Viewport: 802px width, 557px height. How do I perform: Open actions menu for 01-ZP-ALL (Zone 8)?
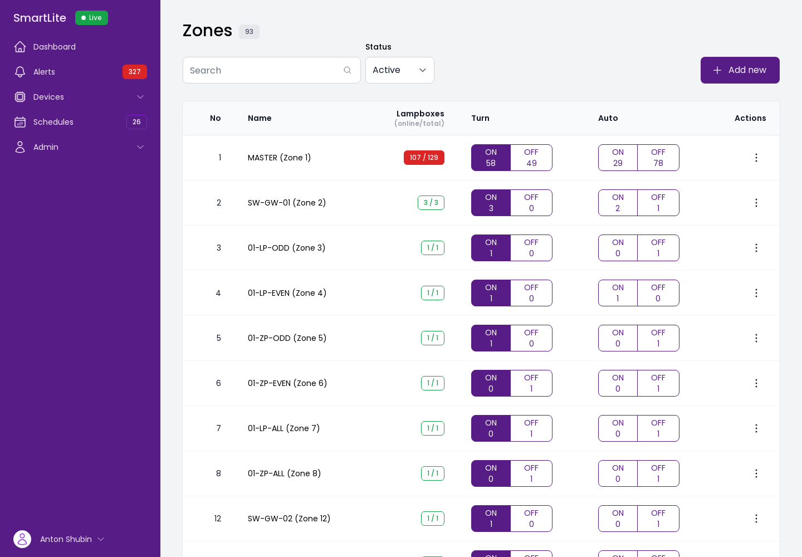[756, 473]
